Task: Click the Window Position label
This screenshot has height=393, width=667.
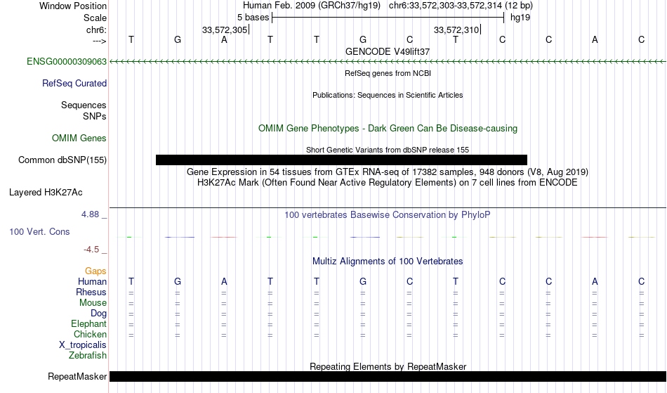Action: pos(73,6)
